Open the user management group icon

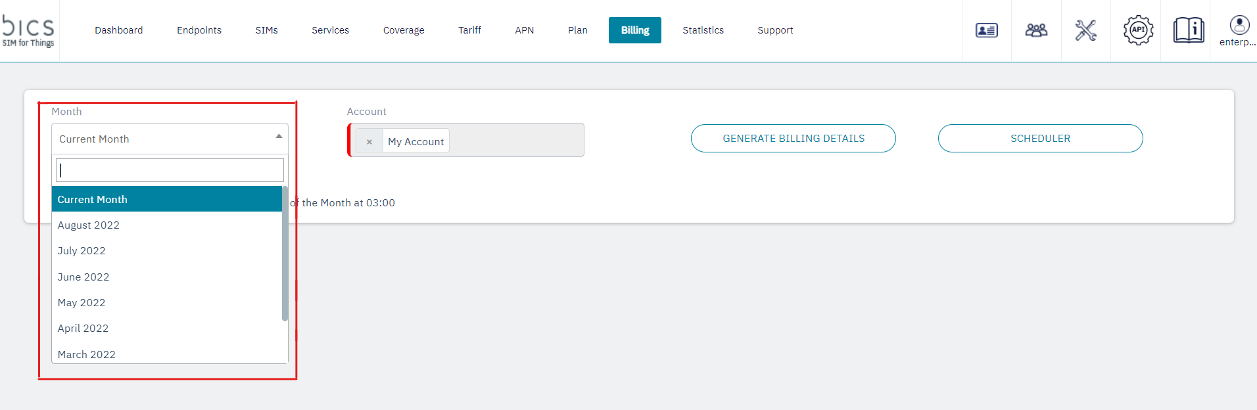coord(1036,30)
